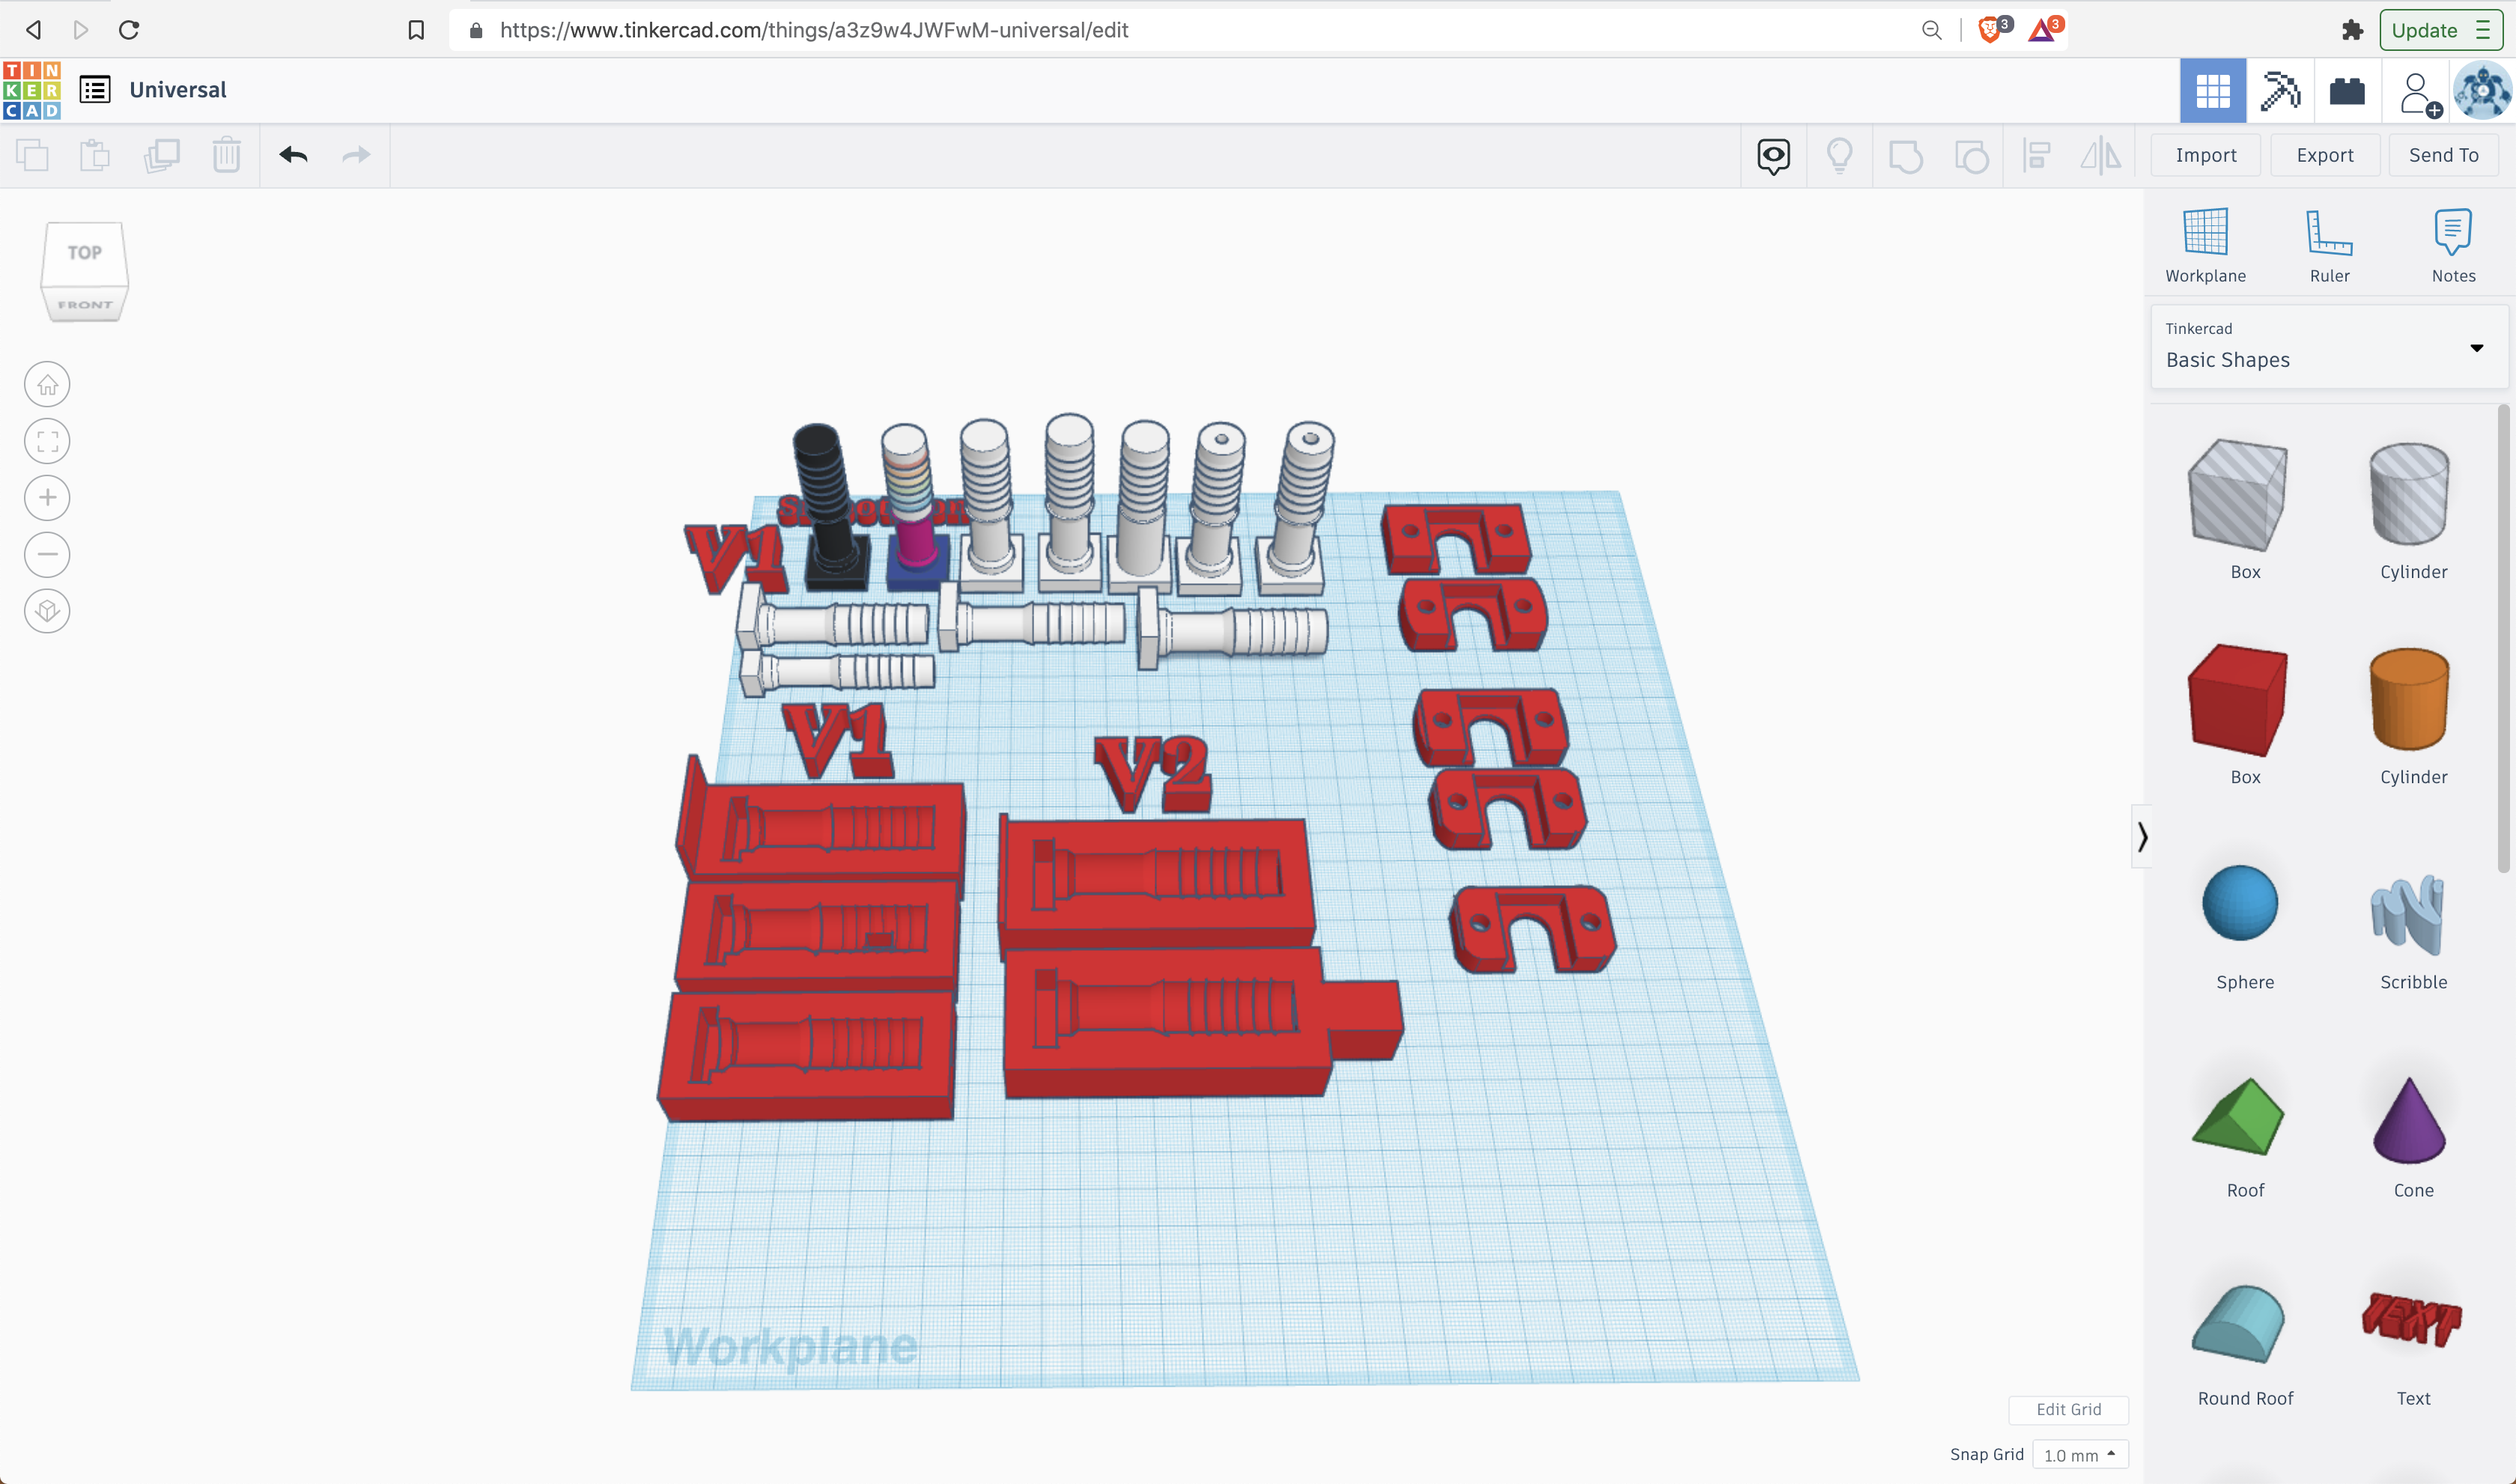Collapse the shapes panel chevron
The height and width of the screenshot is (1484, 2516).
[2142, 836]
